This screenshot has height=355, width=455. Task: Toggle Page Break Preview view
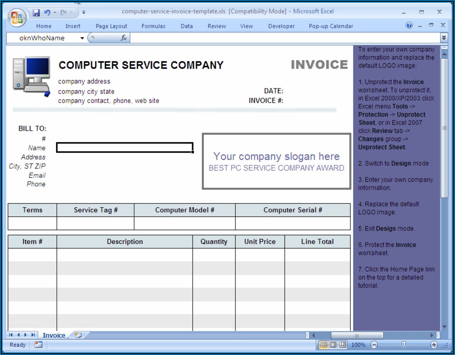(x=343, y=345)
